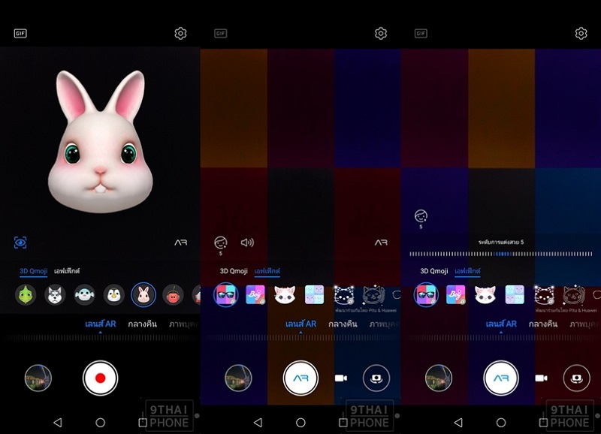Flip camera in right screen
Viewport: 601px width, 434px height.
pyautogui.click(x=576, y=378)
